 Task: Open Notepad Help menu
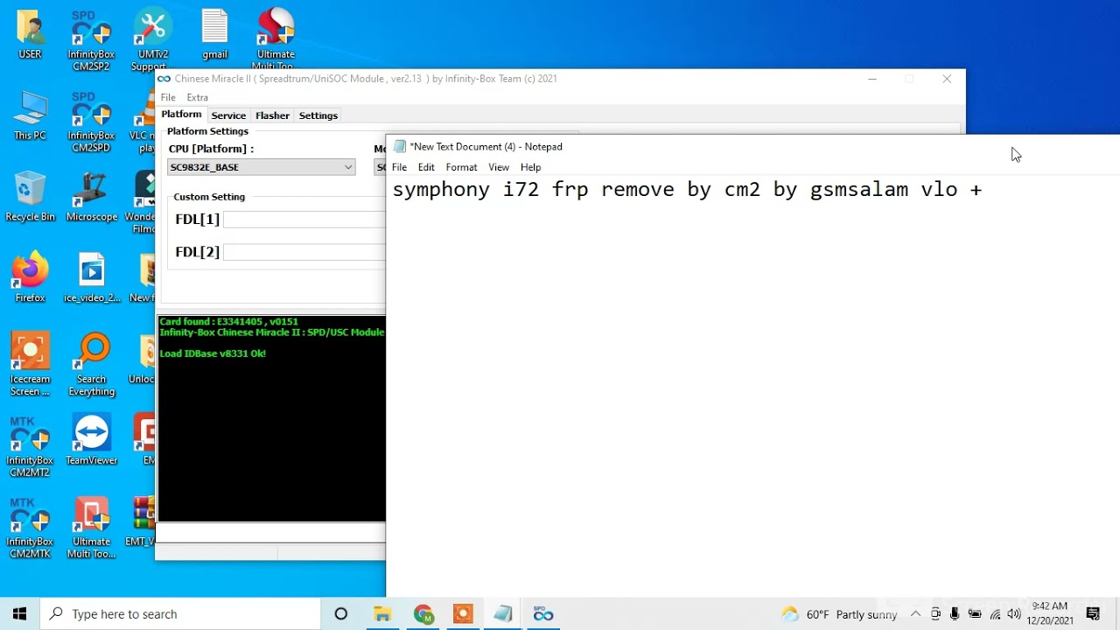click(x=530, y=167)
